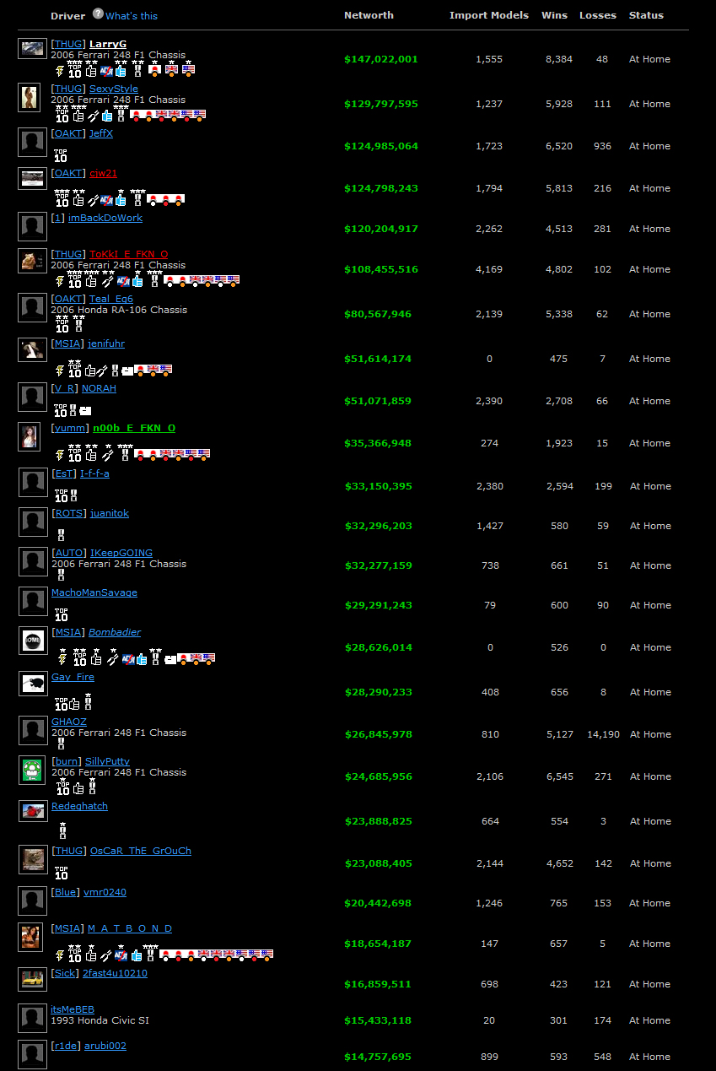
Task: Click LarryG's lightning bolt badge icon
Action: click(60, 71)
